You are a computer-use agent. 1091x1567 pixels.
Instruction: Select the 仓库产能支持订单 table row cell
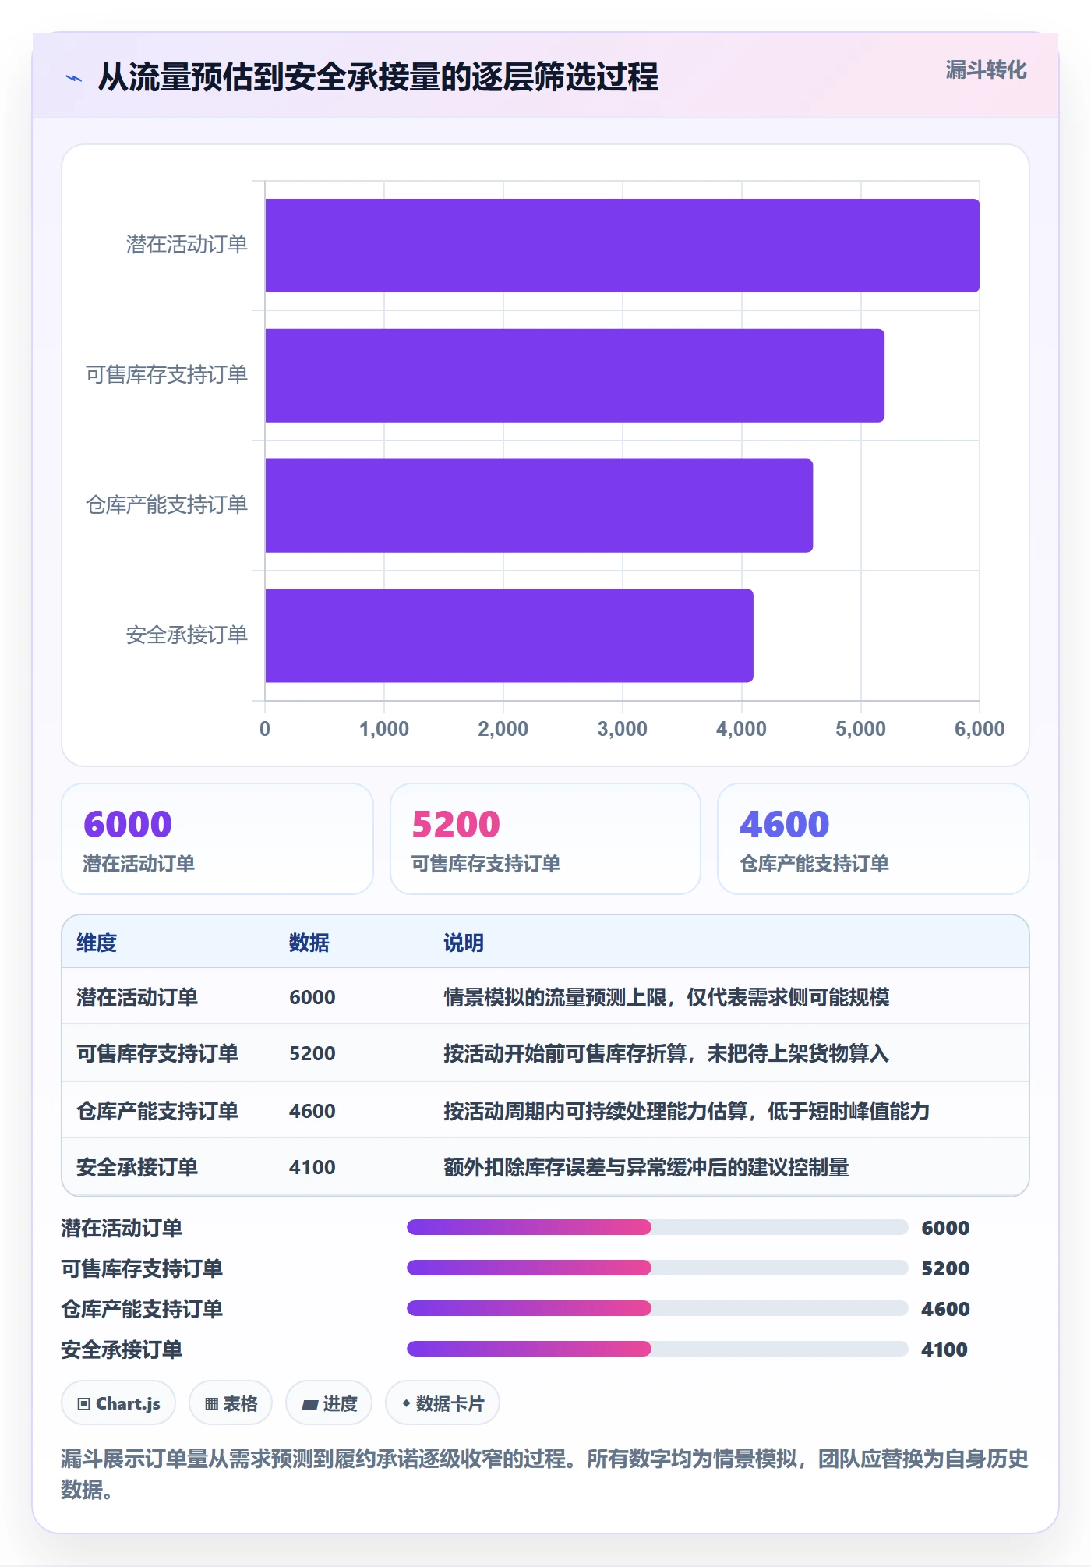[x=157, y=1111]
